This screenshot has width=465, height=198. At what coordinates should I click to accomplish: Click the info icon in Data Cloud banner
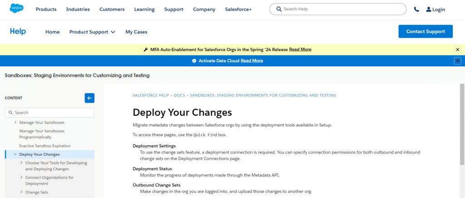194,61
